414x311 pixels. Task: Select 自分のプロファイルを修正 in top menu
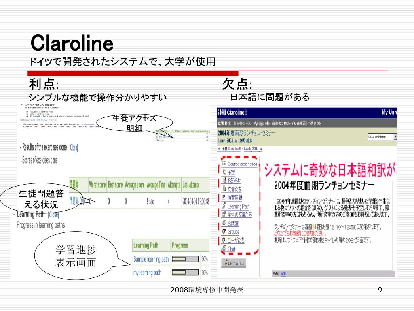289,123
